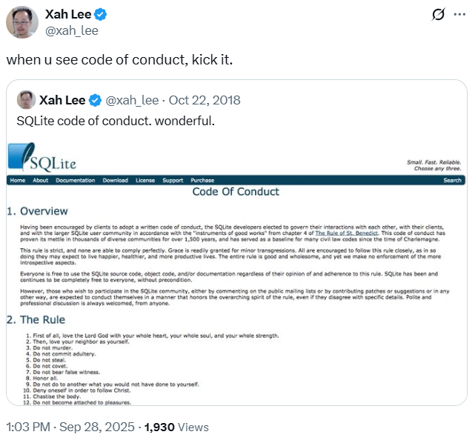
Task: Click the Search button in SQLite navbar
Action: [452, 180]
